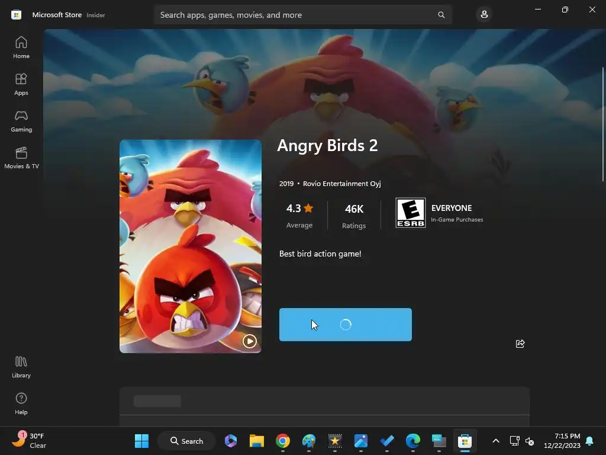Open the weather widget showing 30°F
This screenshot has width=606, height=455.
29,441
